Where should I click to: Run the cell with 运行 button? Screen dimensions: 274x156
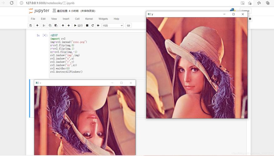78,26
